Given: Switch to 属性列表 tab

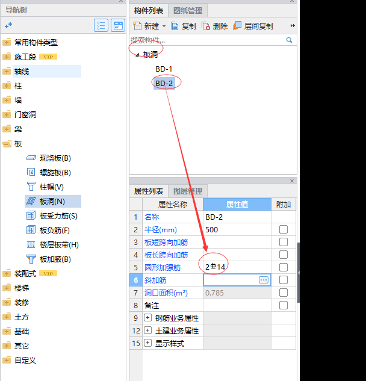Looking at the screenshot, I should (149, 191).
